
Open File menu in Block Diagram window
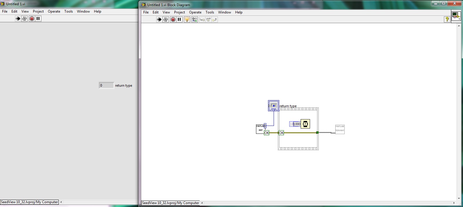click(146, 12)
